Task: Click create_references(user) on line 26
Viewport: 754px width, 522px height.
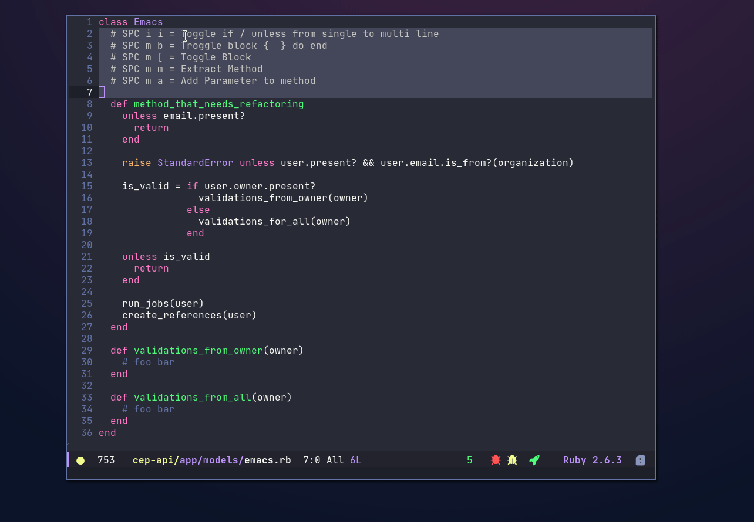Action: [190, 316]
